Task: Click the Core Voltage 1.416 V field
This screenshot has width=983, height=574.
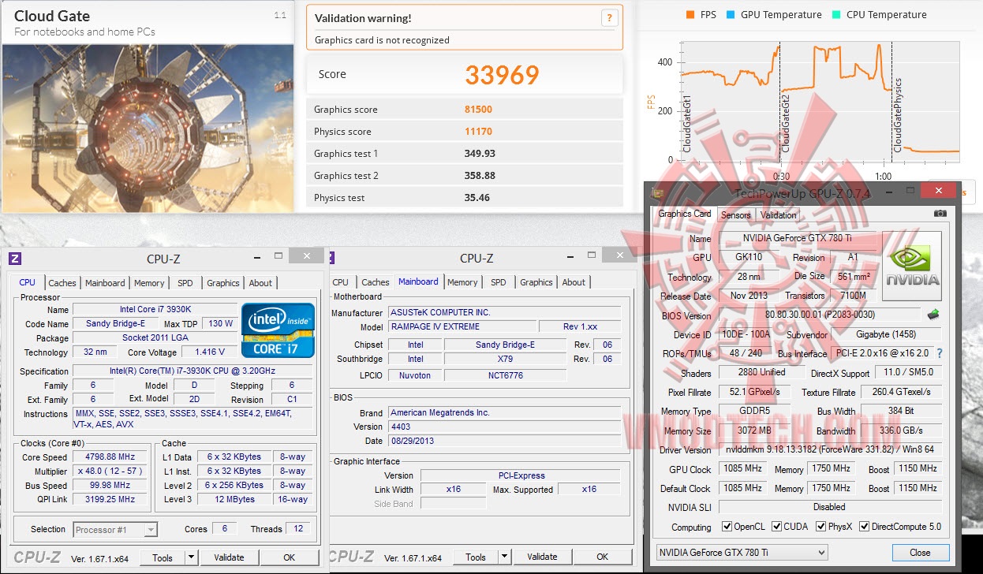Action: pyautogui.click(x=210, y=352)
